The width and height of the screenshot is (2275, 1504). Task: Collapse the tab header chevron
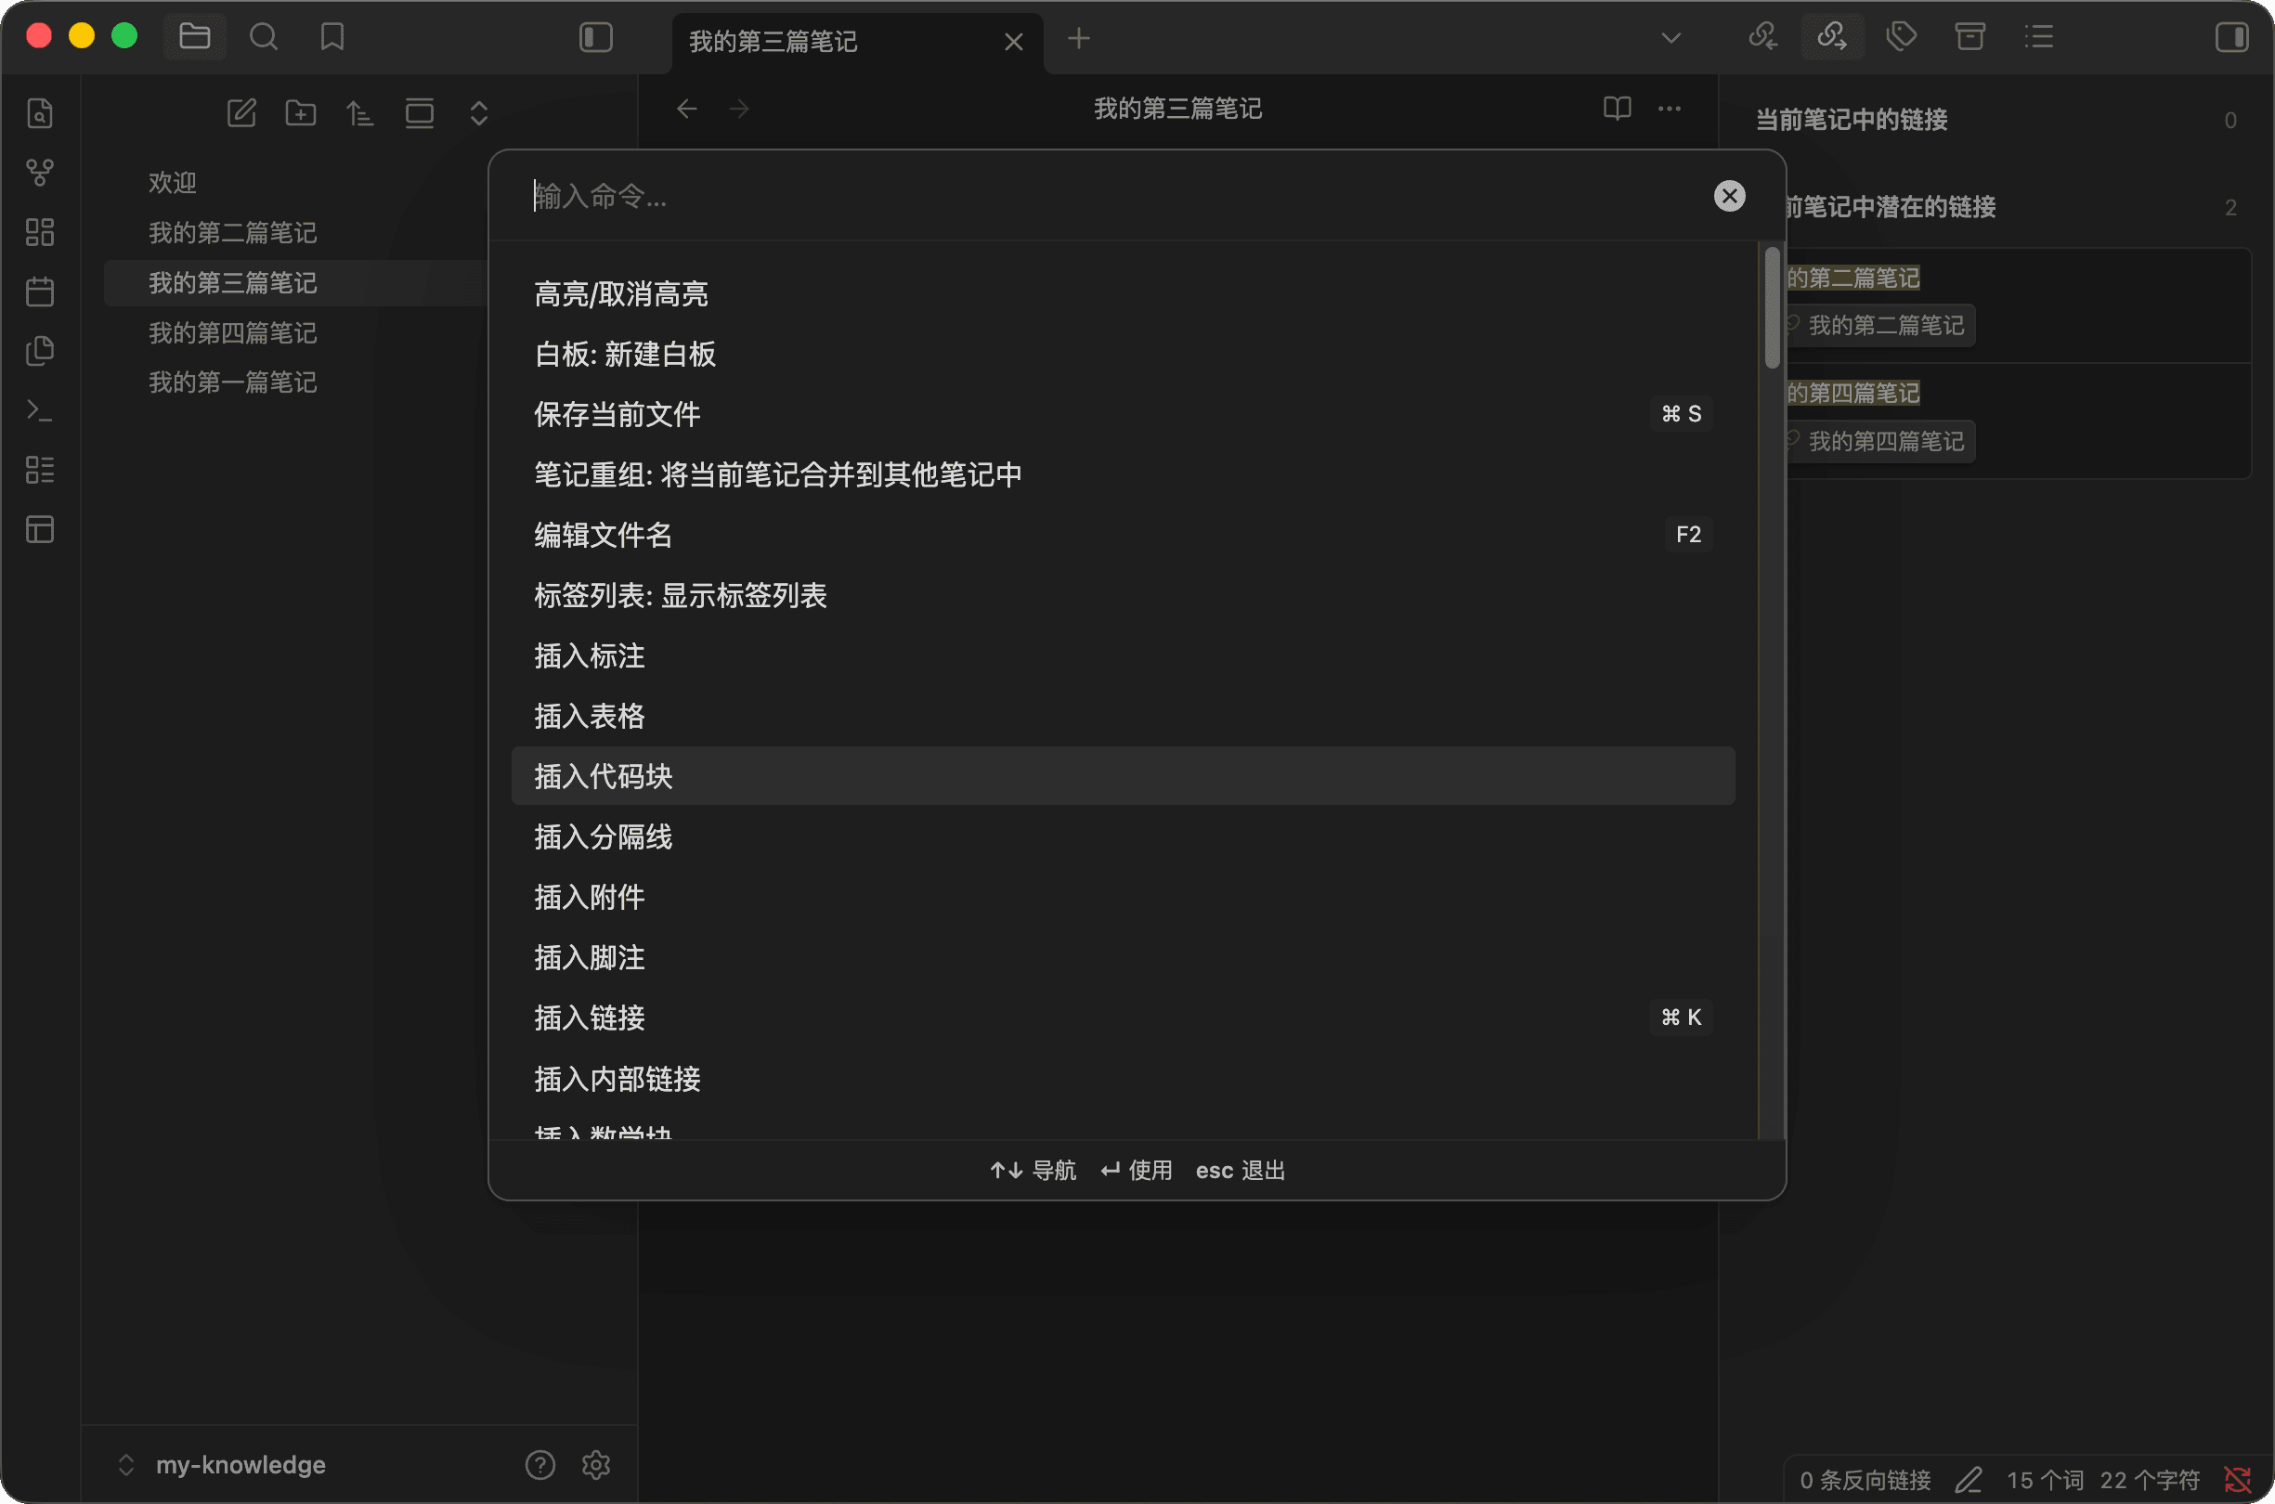tap(1670, 36)
